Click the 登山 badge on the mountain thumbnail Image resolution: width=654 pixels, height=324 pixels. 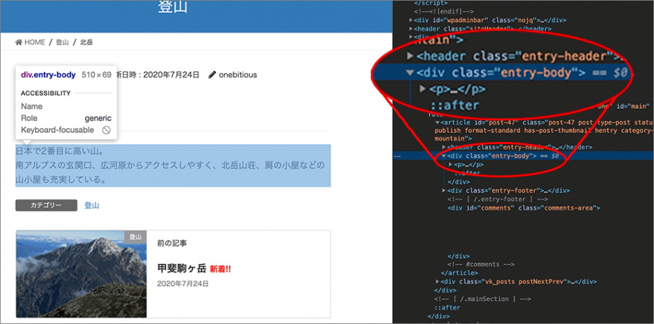[136, 237]
